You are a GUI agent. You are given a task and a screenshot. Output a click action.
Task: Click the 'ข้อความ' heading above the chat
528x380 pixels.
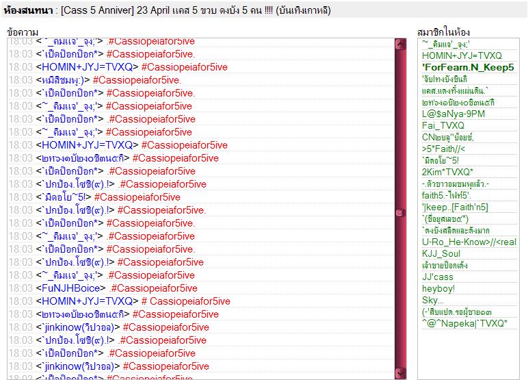[22, 32]
